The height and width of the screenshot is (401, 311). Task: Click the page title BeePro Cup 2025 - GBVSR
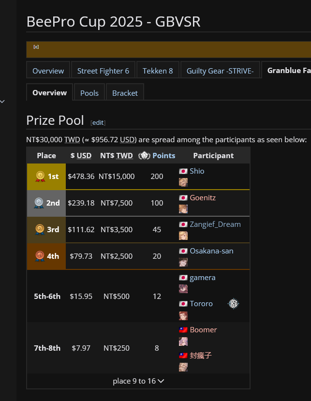pos(113,21)
